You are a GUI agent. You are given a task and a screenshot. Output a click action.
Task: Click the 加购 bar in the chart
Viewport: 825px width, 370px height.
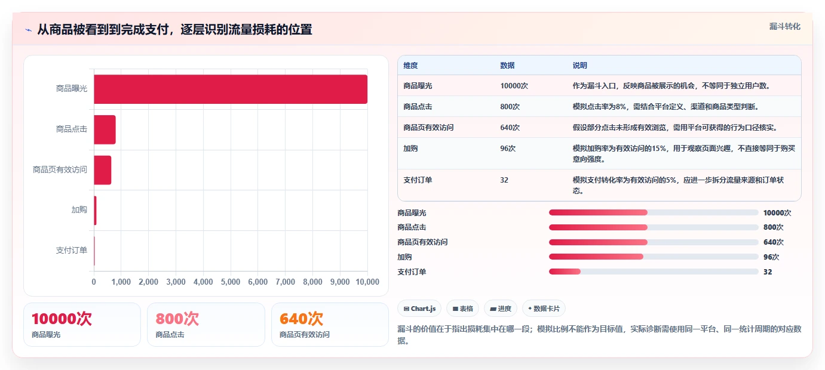(x=95, y=211)
